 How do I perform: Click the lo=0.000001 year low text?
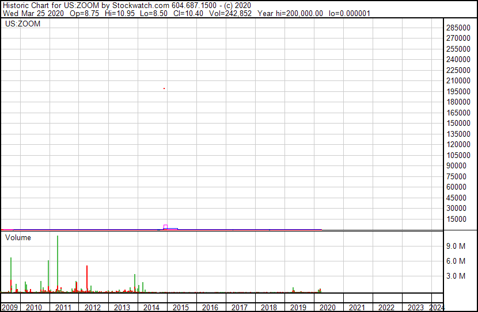click(x=350, y=13)
